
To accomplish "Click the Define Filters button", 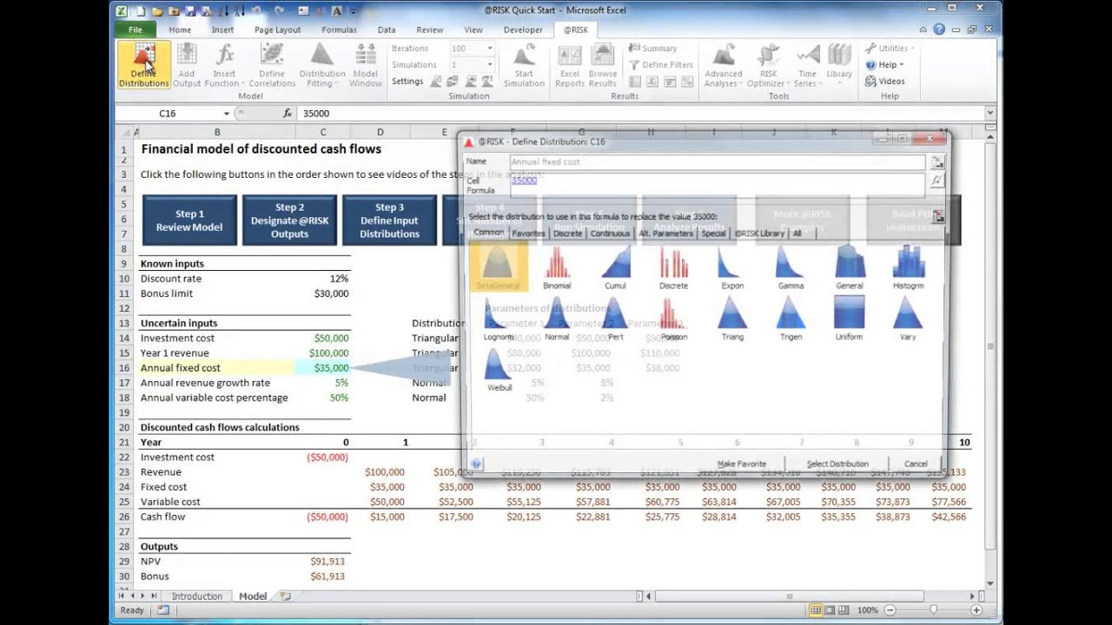I will 660,65.
